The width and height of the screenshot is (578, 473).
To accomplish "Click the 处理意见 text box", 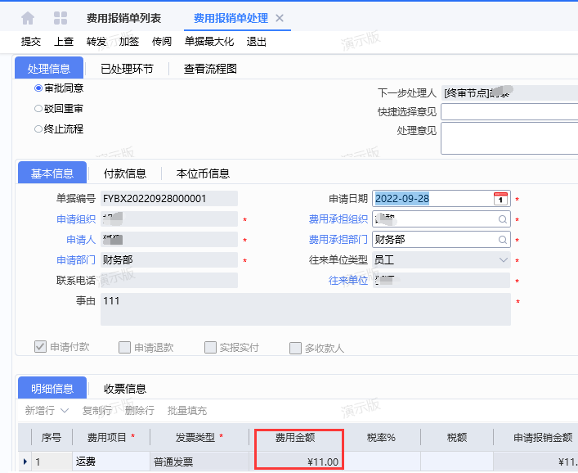I will point(509,138).
